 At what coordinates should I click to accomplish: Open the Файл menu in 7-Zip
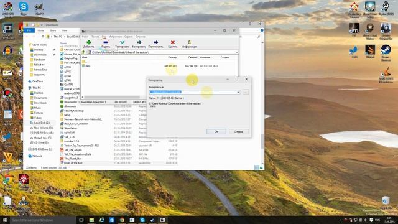click(85, 37)
